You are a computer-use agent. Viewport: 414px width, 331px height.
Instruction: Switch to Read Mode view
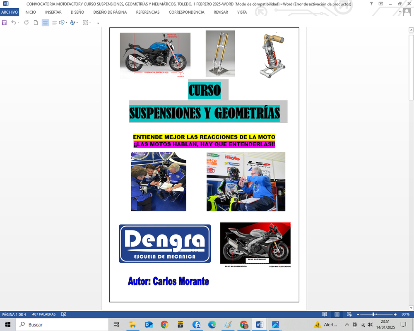(x=325, y=314)
